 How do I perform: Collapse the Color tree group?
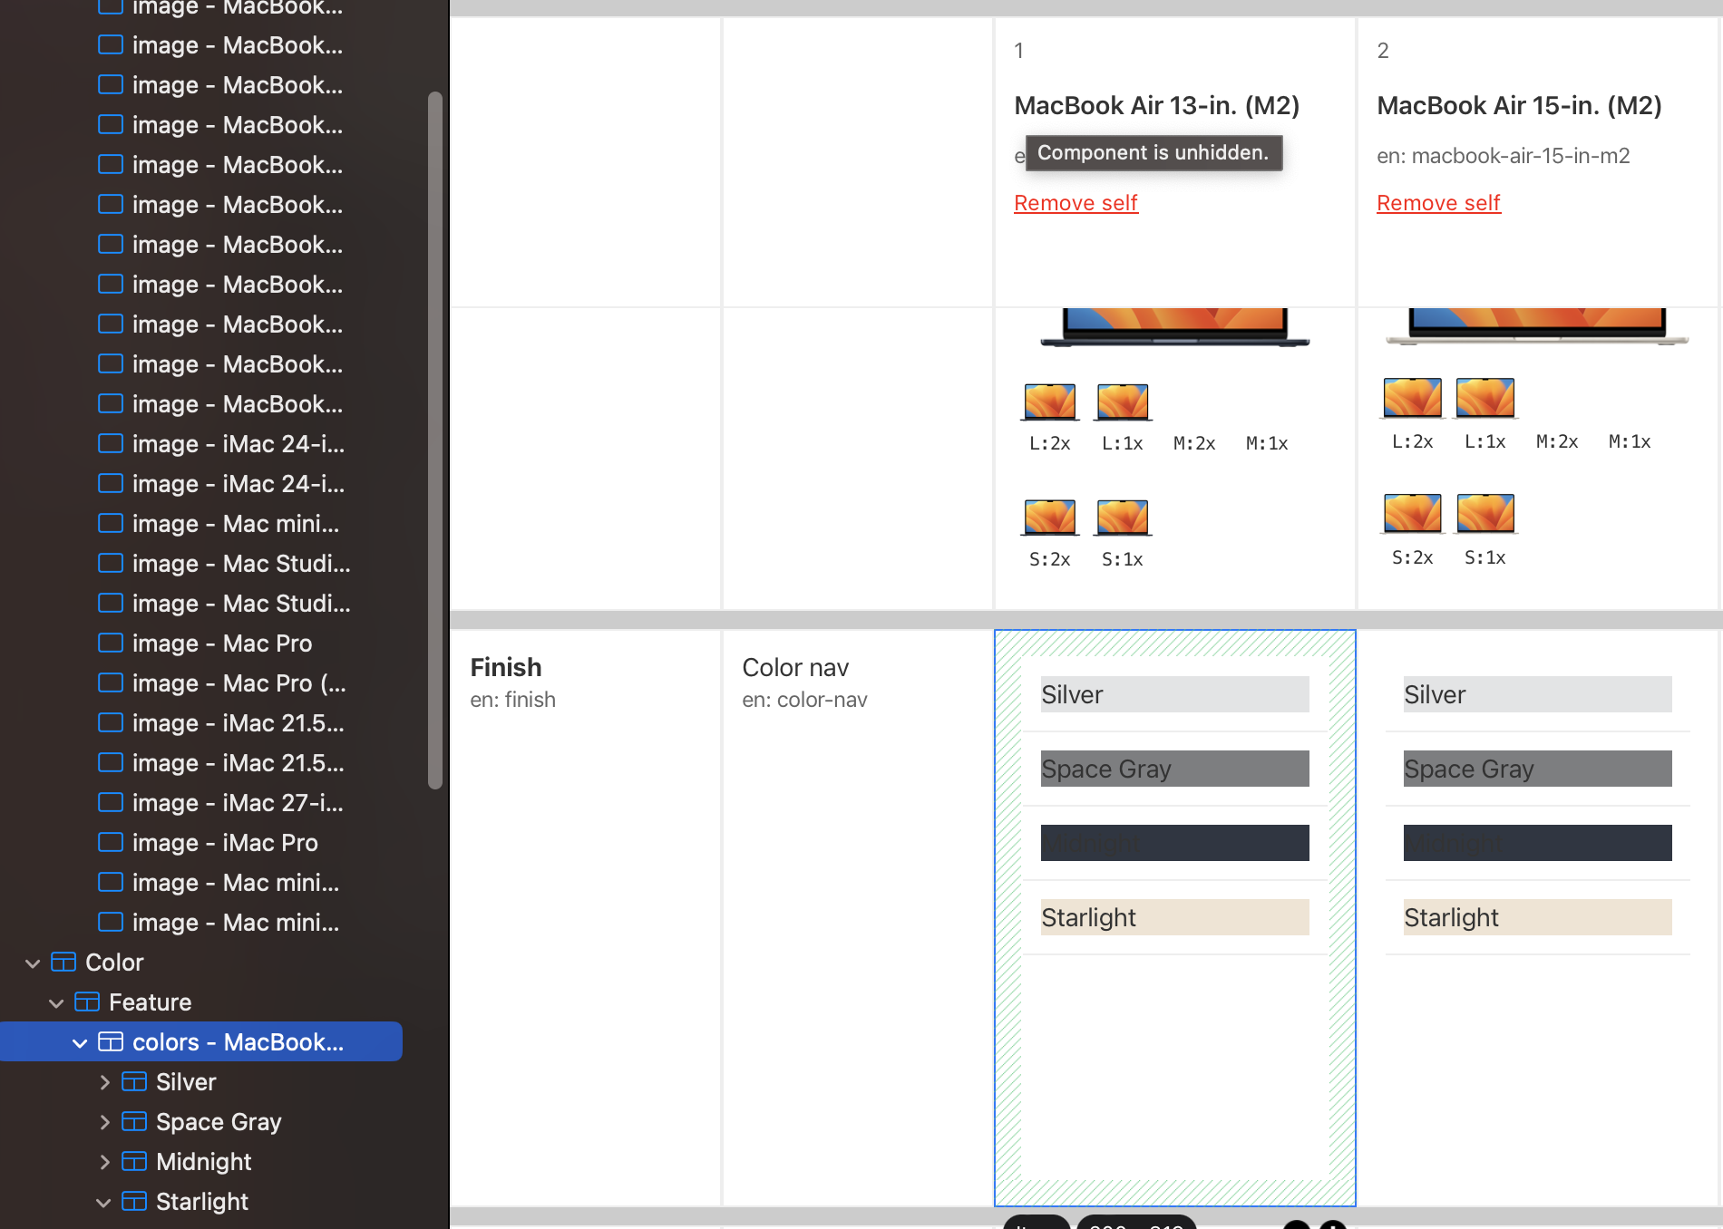(x=33, y=963)
